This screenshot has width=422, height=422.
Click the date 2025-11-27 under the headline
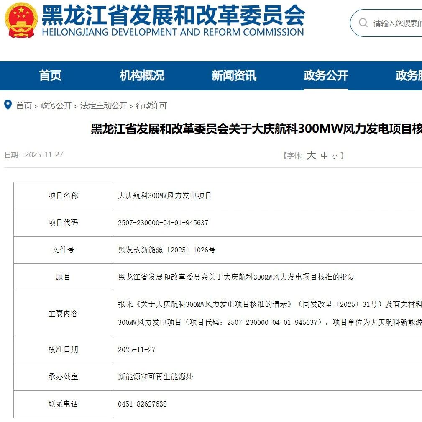[x=44, y=155]
